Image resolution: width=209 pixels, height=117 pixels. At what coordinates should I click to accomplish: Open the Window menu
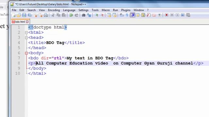139,10
